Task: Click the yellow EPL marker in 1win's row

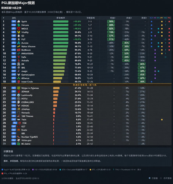Action: click(162, 120)
